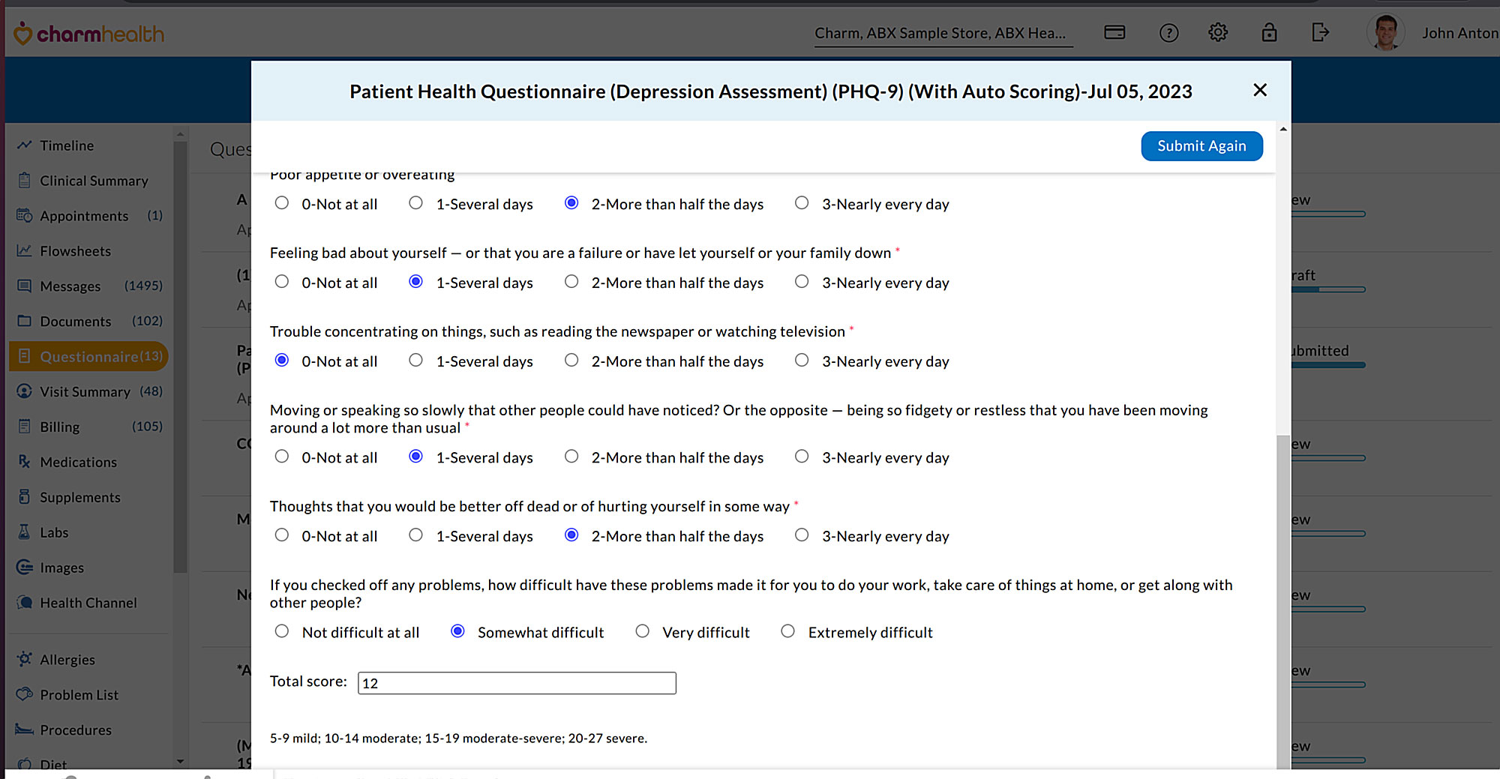Select '2-More than half the days' for poor appetite

pos(572,202)
